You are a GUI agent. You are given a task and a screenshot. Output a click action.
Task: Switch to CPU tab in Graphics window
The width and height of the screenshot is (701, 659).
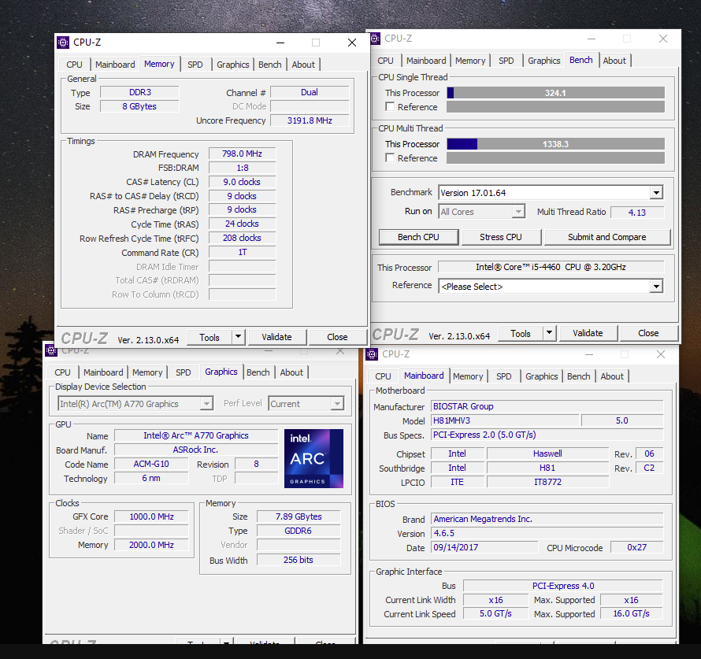[x=62, y=372]
